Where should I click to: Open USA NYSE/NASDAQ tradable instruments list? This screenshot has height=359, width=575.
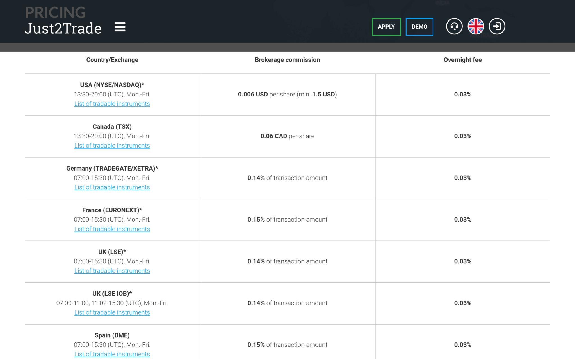pos(112,104)
